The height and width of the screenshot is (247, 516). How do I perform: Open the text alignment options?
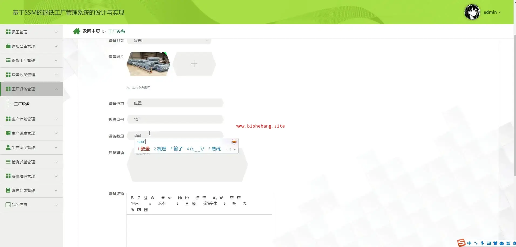[234, 204]
